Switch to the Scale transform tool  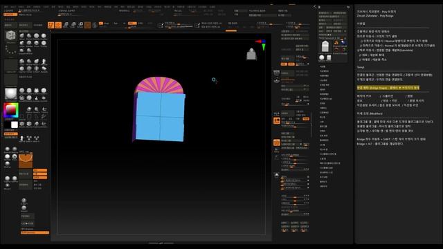pyautogui.click(x=73, y=25)
